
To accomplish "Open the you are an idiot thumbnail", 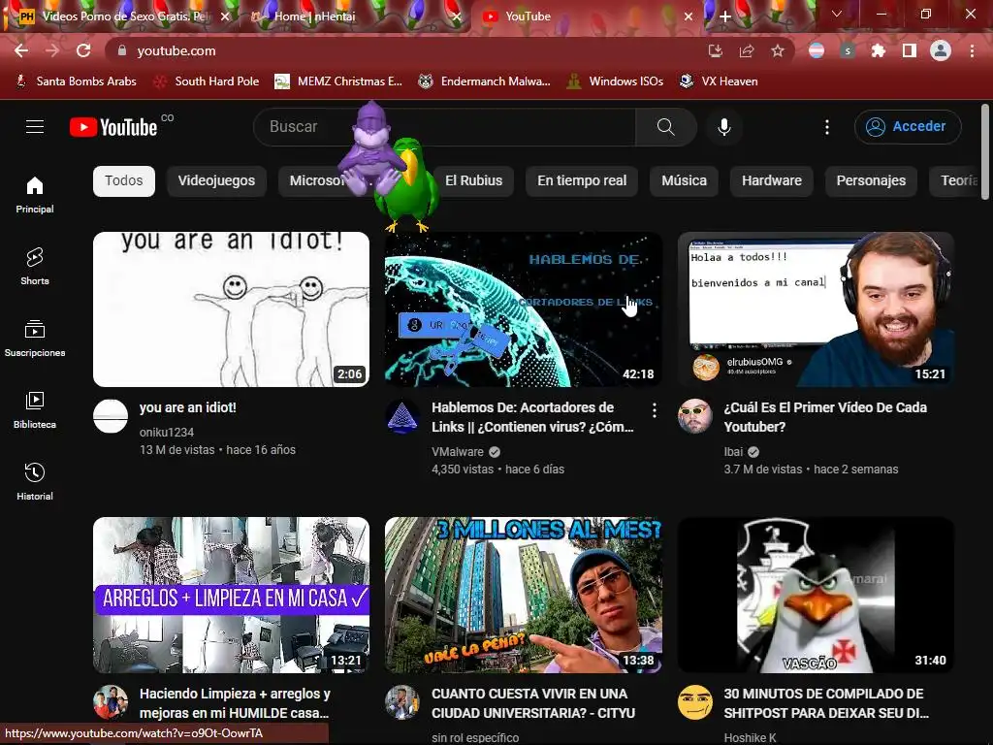I will 231,309.
